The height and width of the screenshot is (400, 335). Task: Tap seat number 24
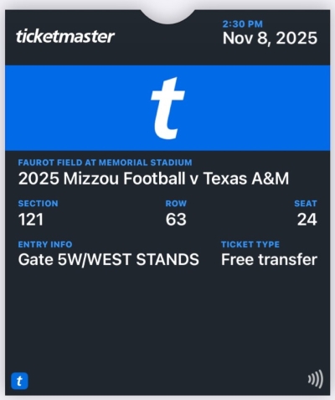pos(307,220)
